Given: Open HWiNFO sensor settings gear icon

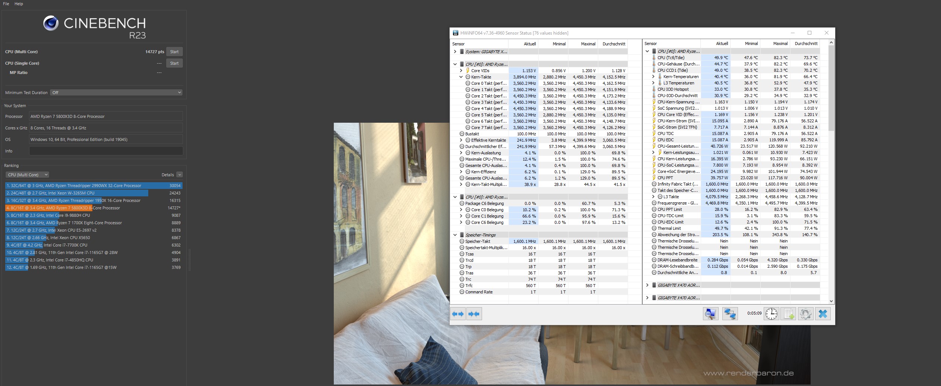Looking at the screenshot, I should click(805, 314).
